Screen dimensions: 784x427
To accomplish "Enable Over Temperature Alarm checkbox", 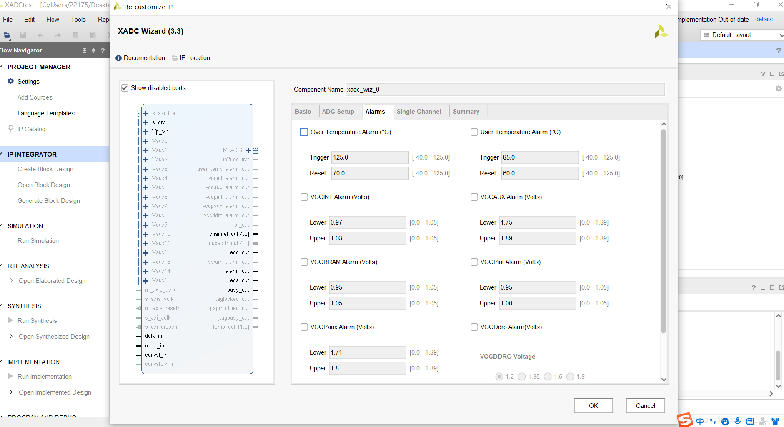I will [x=304, y=132].
